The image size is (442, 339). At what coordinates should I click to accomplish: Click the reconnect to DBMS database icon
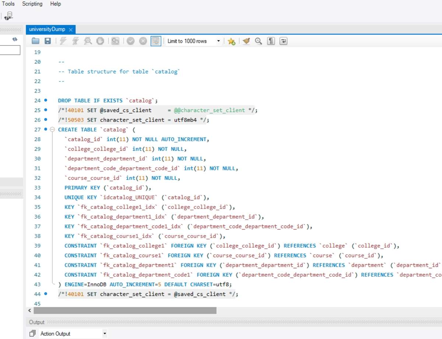pyautogui.click(x=9, y=16)
